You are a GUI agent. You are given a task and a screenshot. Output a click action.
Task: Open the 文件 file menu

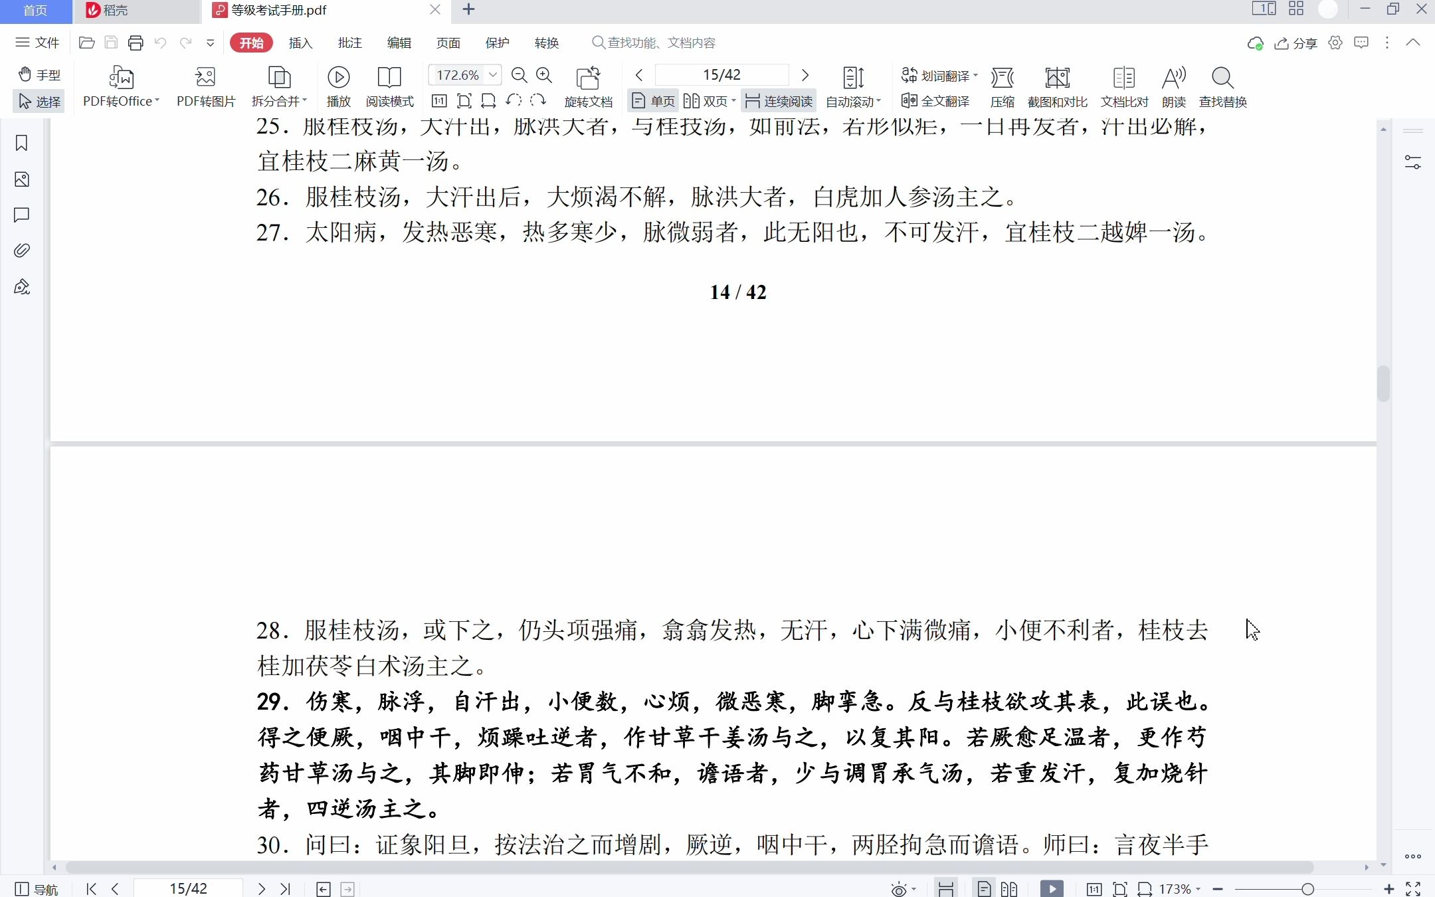(x=38, y=43)
